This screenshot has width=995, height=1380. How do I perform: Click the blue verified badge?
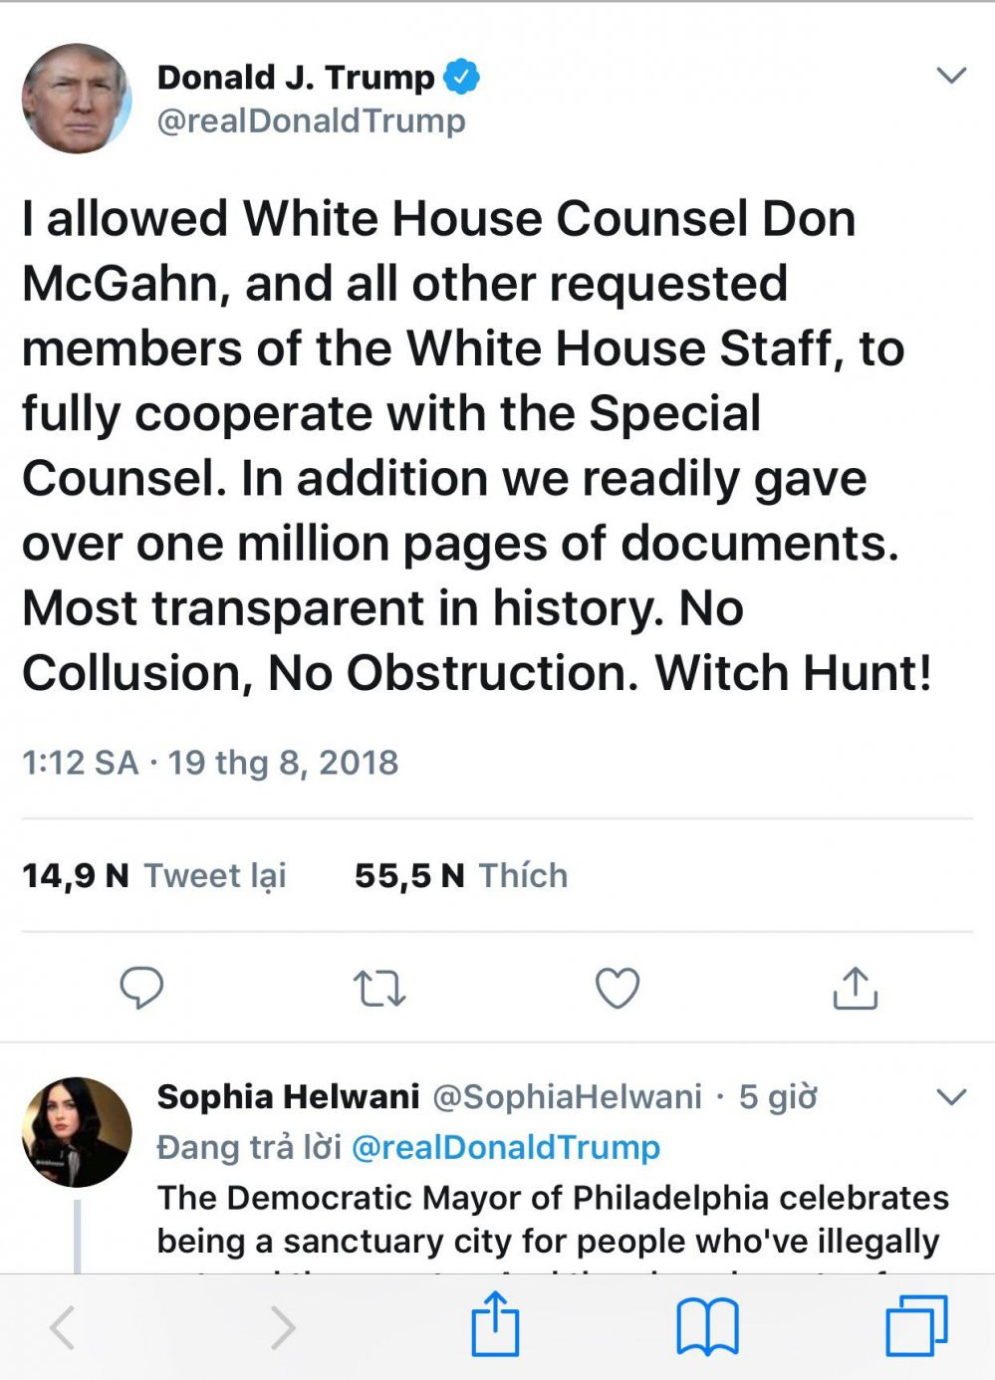(x=461, y=77)
